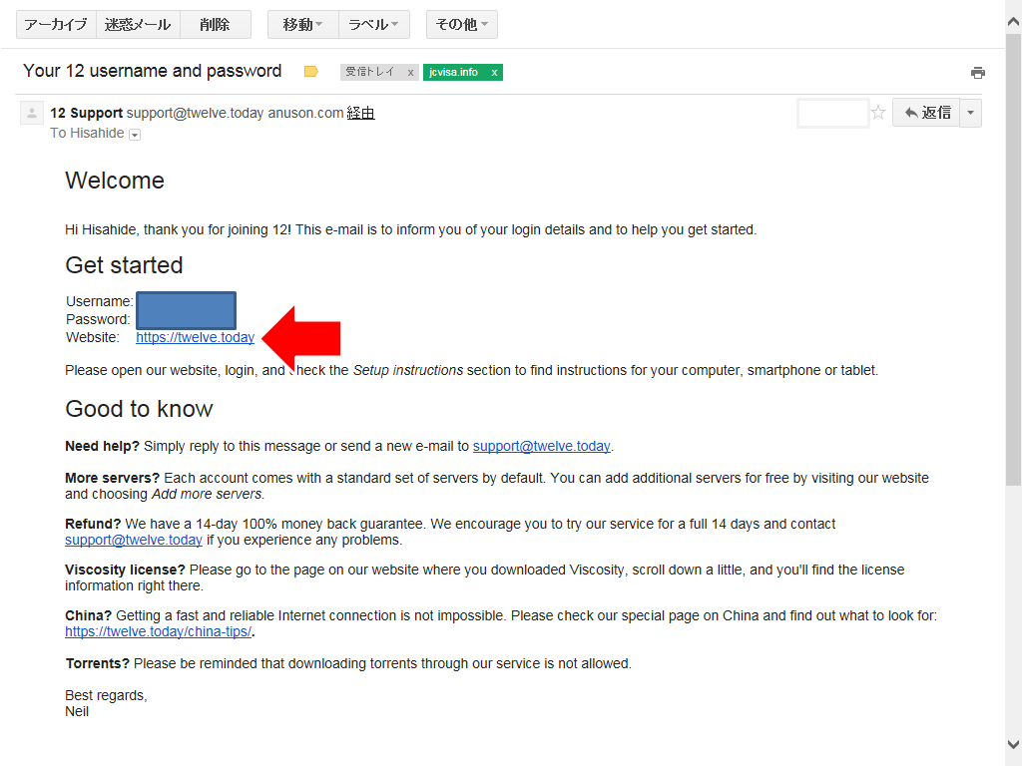Click the scrollbar down arrow
The width and height of the screenshot is (1022, 766).
click(x=1013, y=744)
